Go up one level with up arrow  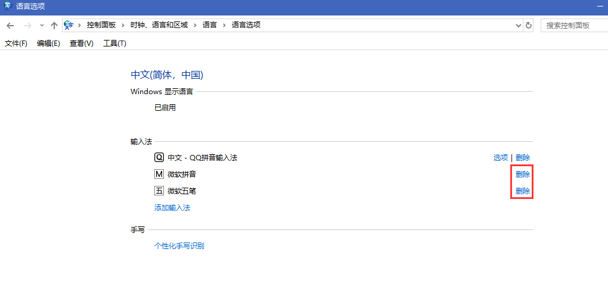(x=54, y=26)
